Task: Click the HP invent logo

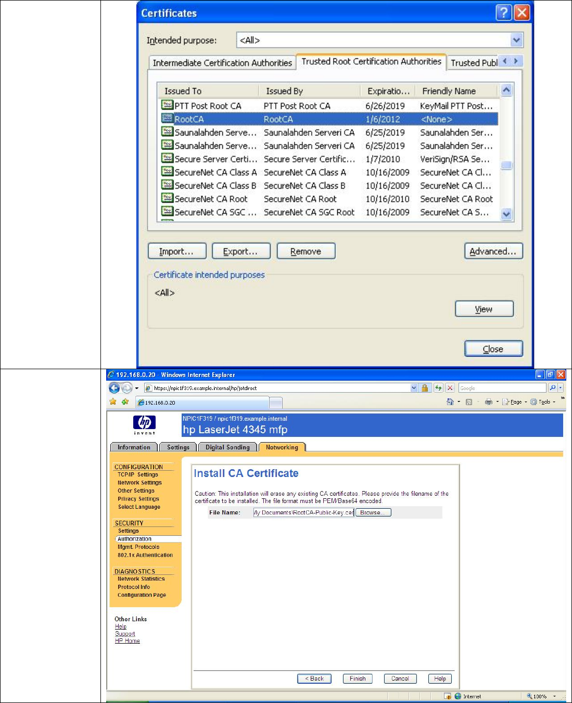Action: coord(144,424)
